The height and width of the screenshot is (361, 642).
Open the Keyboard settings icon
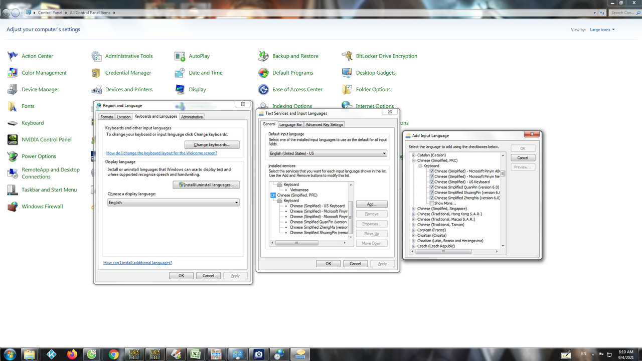point(13,123)
